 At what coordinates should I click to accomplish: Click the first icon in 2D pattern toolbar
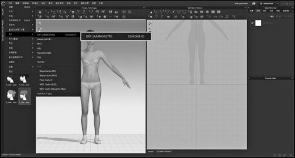pos(151,12)
